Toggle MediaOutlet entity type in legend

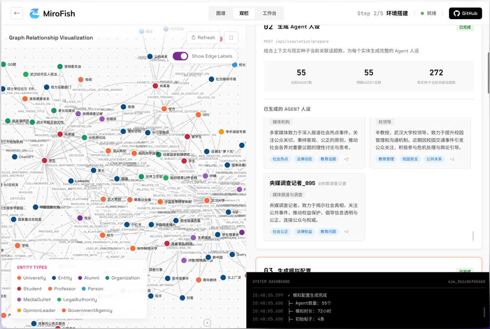click(34, 300)
